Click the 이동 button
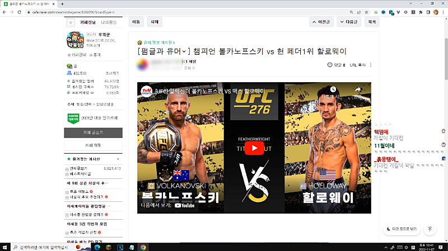 136,22
